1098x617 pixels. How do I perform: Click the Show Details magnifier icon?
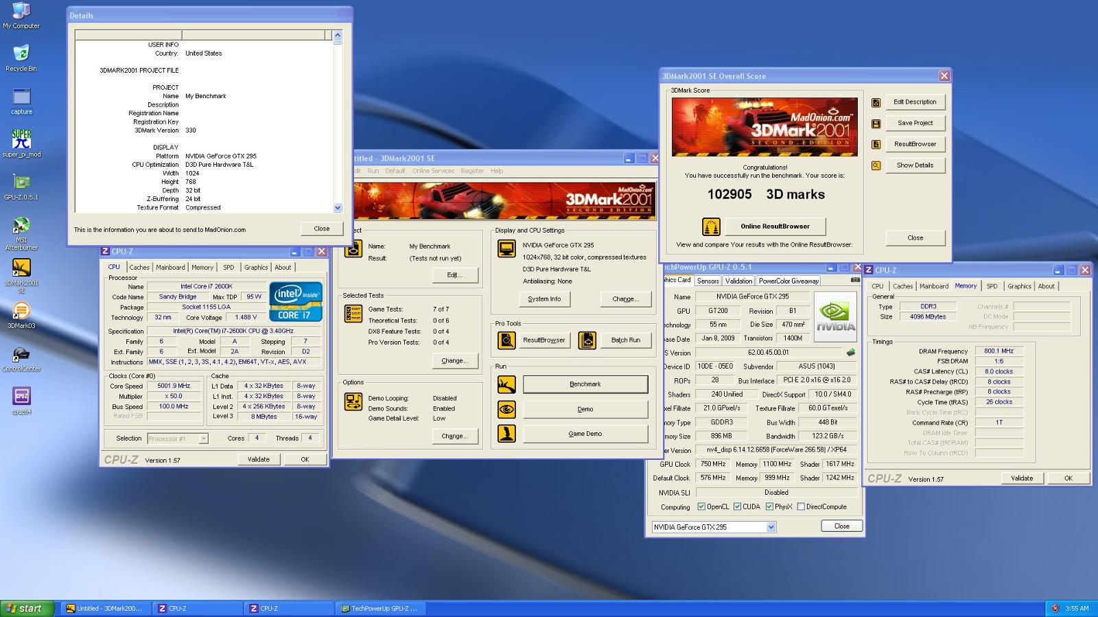876,165
